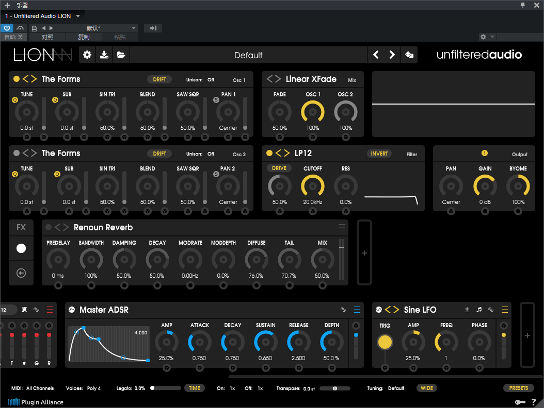Screen dimensions: 544x408
Task: Change Linear XFade mix mode arrows
Action: pyautogui.click(x=274, y=79)
